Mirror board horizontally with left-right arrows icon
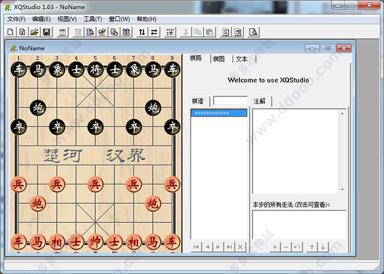The image size is (384, 274). click(x=154, y=32)
